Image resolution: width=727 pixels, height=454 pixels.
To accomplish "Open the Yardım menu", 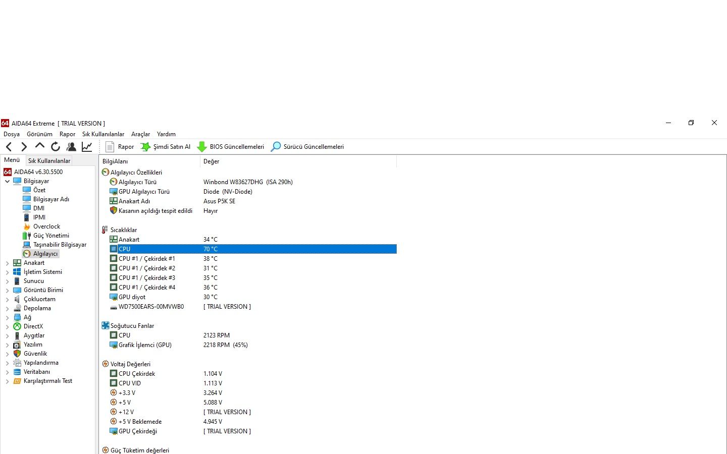I will point(166,134).
